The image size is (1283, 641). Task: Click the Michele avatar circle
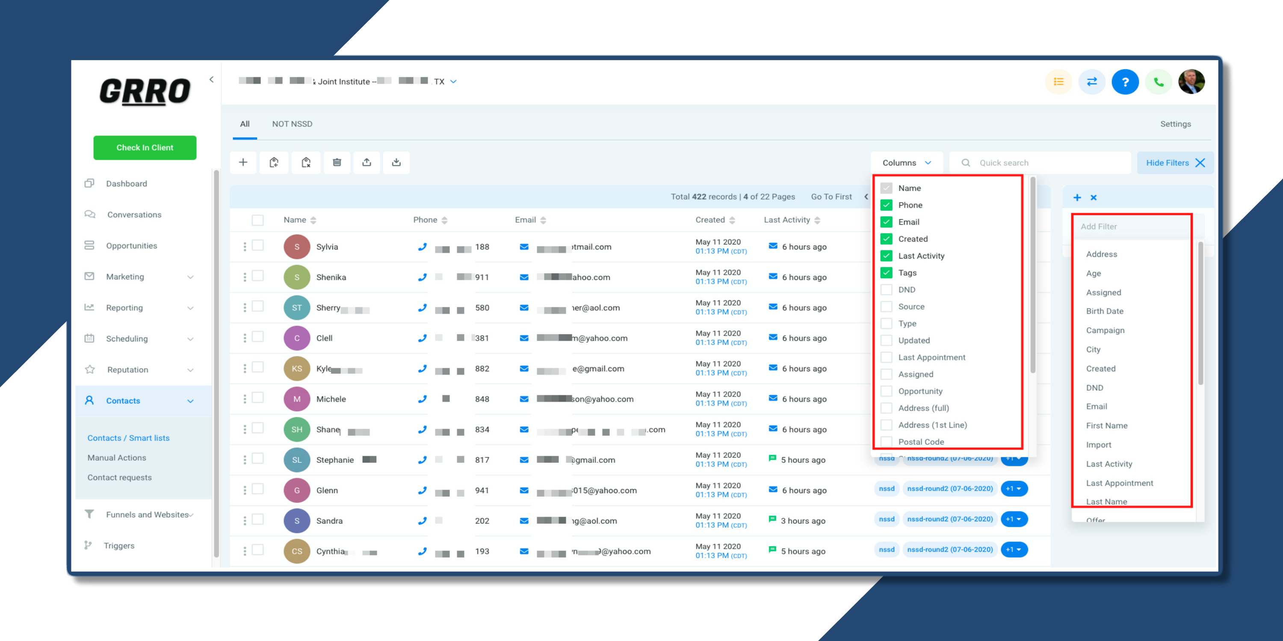[297, 399]
